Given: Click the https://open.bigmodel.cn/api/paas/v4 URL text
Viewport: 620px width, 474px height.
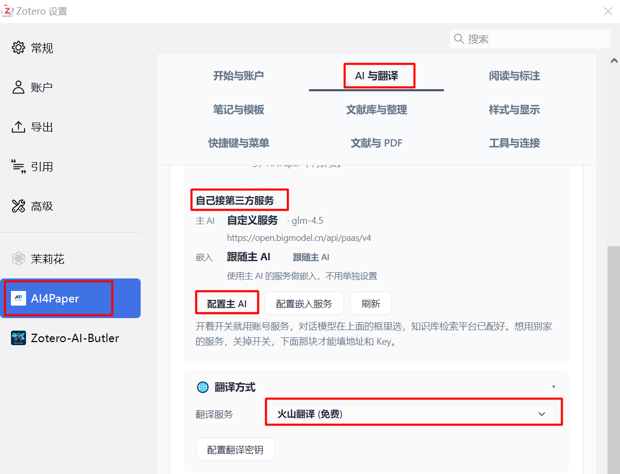Looking at the screenshot, I should click(x=299, y=238).
